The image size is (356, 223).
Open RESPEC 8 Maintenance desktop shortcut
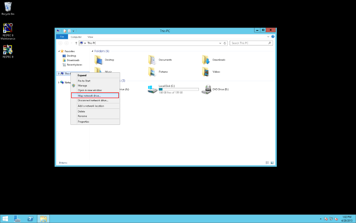(x=8, y=28)
